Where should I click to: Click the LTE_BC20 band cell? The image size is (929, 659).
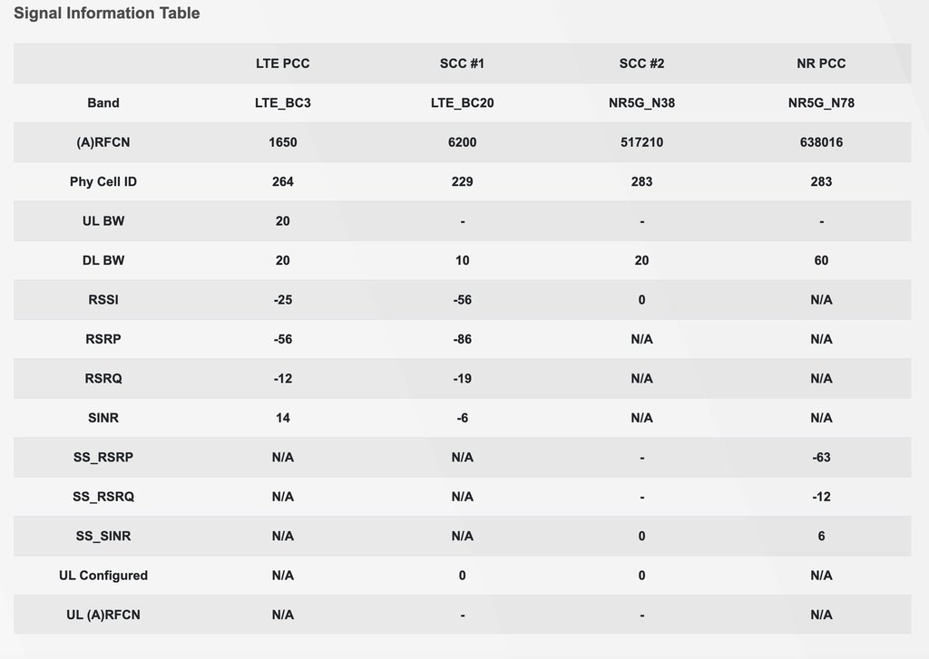tap(462, 102)
